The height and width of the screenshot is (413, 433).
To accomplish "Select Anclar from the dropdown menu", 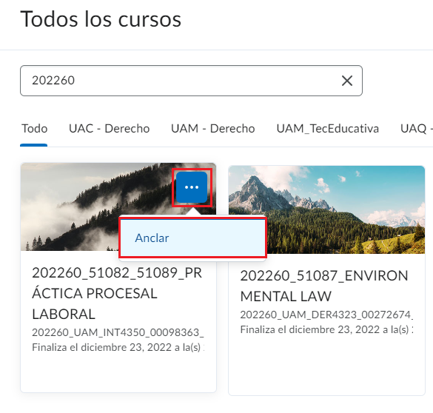I will (192, 238).
